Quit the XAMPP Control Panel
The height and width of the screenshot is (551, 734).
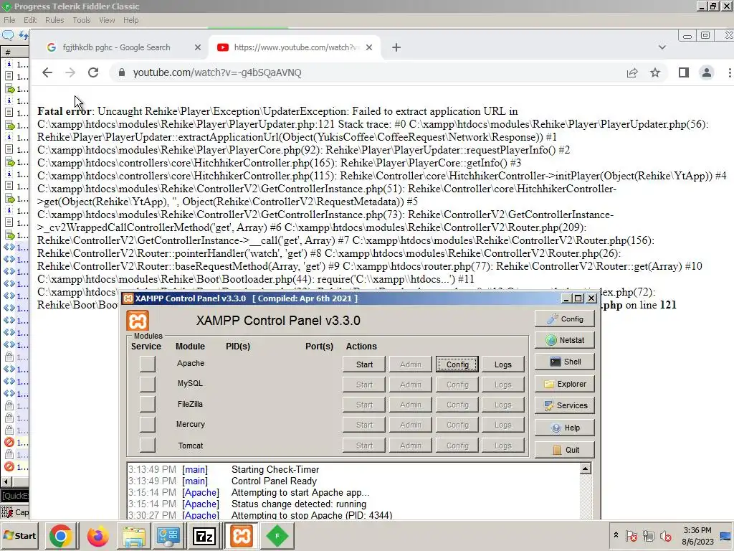tap(565, 450)
